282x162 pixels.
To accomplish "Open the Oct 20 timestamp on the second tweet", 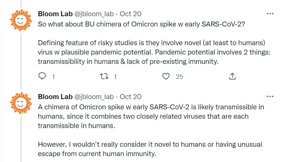I will [x=130, y=97].
